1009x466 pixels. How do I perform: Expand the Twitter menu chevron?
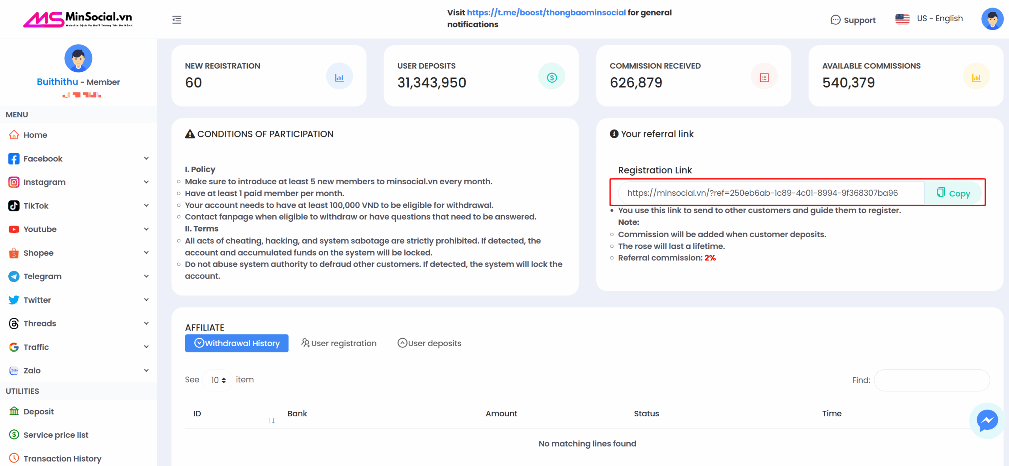[x=146, y=300]
